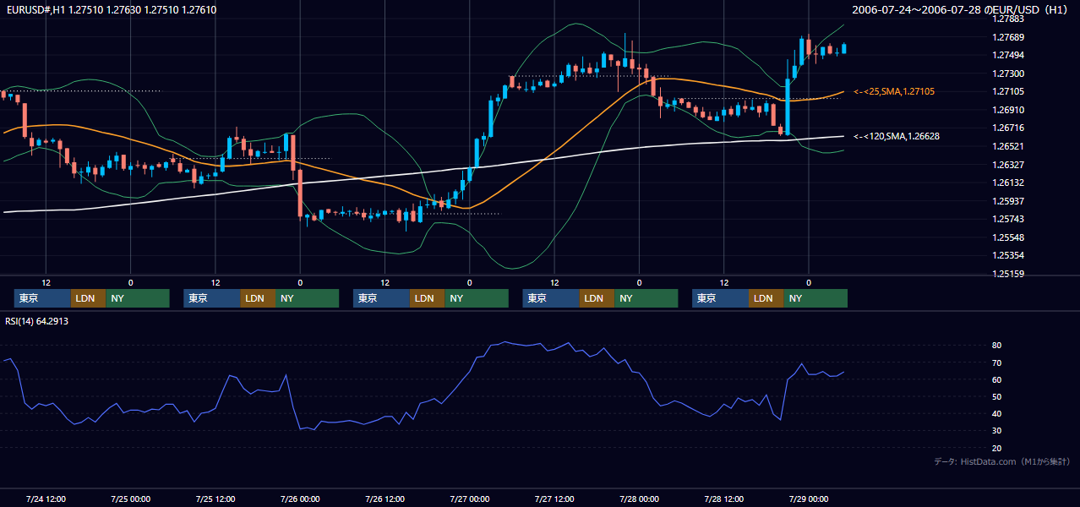Click the 7/29 00:00 date label
The image size is (1080, 507).
pos(809,499)
